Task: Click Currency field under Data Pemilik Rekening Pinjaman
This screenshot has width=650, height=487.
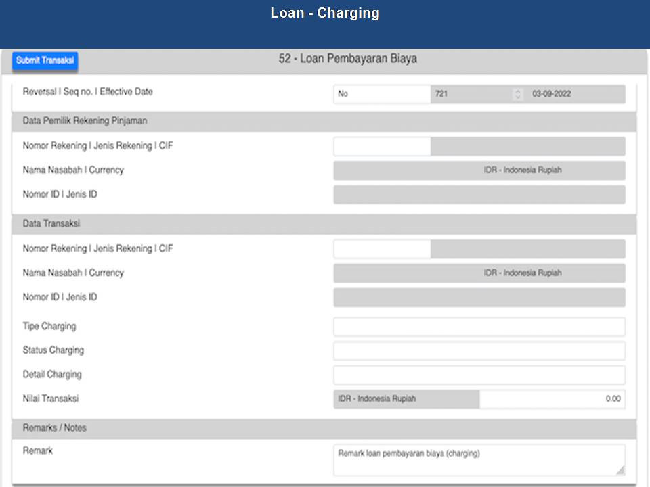Action: (x=522, y=170)
